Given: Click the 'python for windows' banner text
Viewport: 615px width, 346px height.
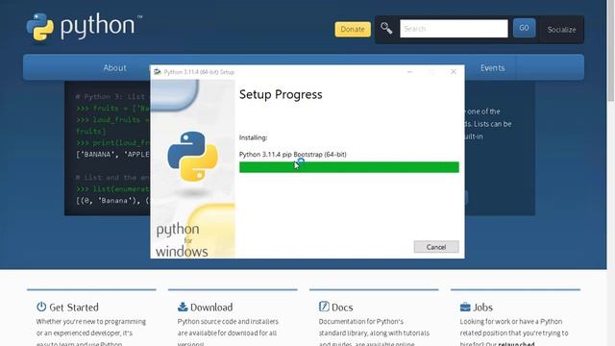Looking at the screenshot, I should click(x=182, y=240).
